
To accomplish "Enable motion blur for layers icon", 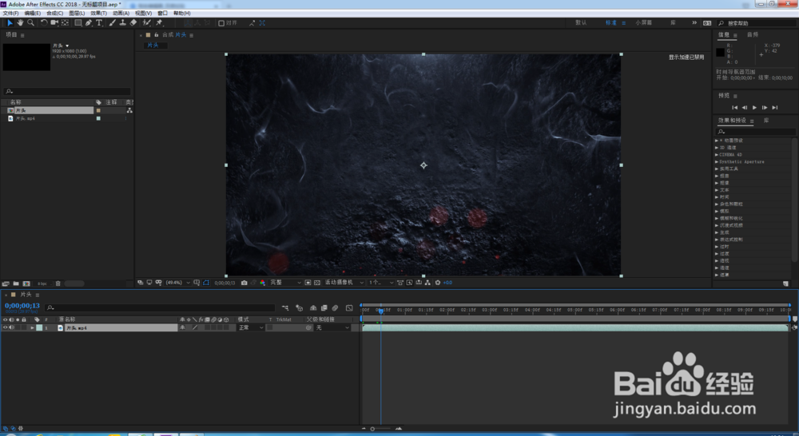I will (x=335, y=307).
